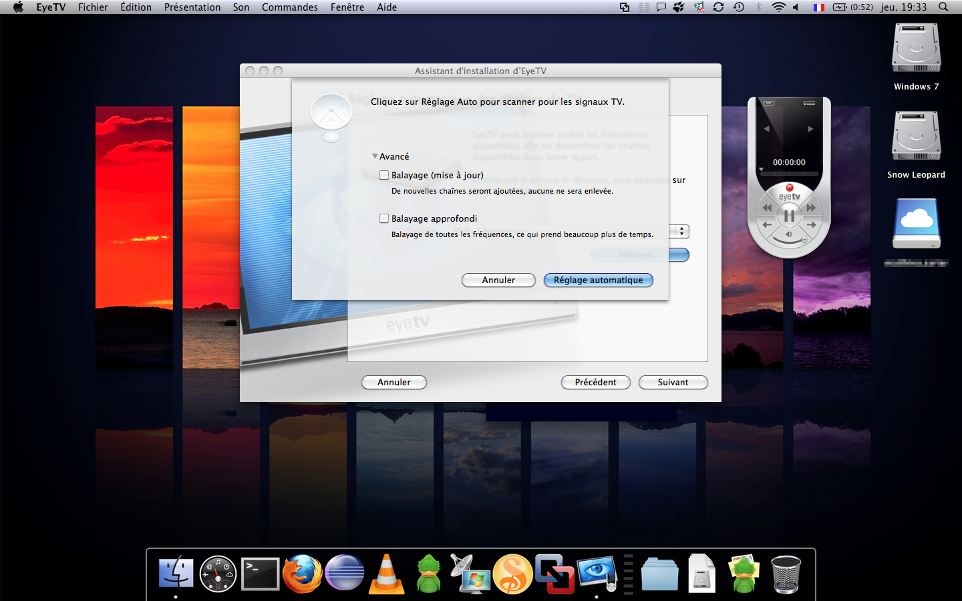Click the French flag input menu

coord(818,7)
